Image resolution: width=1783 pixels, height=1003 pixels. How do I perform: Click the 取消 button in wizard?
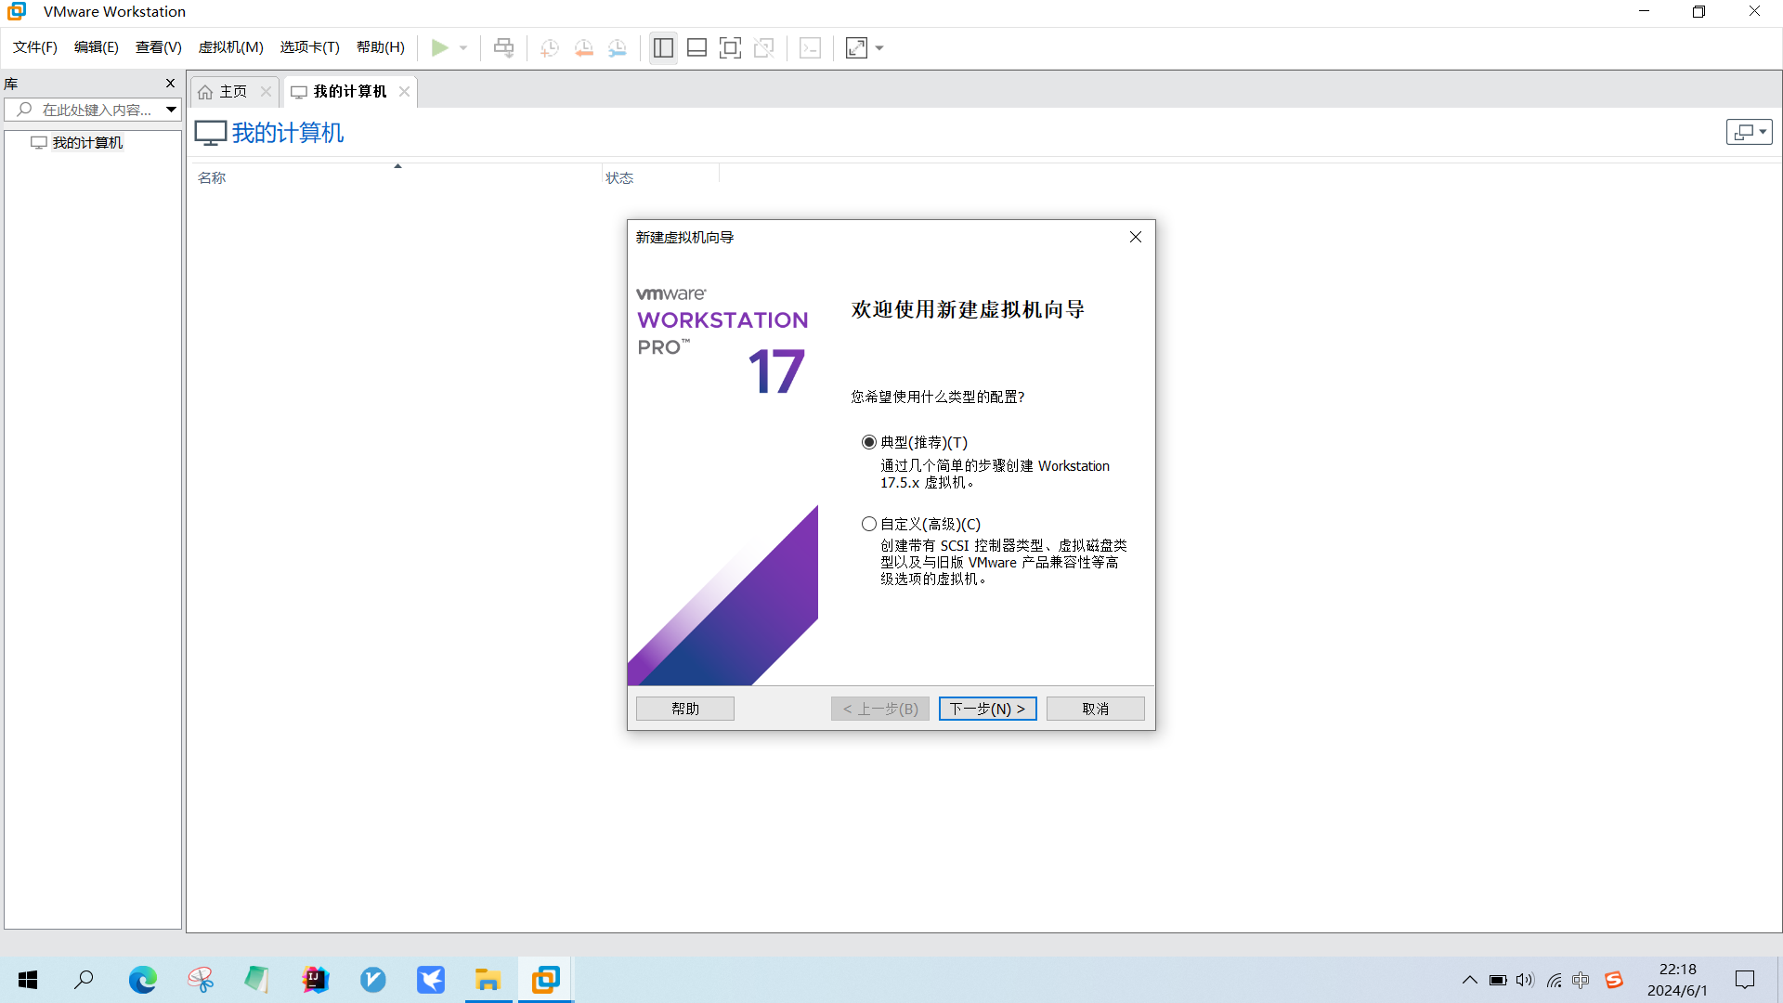click(x=1095, y=709)
